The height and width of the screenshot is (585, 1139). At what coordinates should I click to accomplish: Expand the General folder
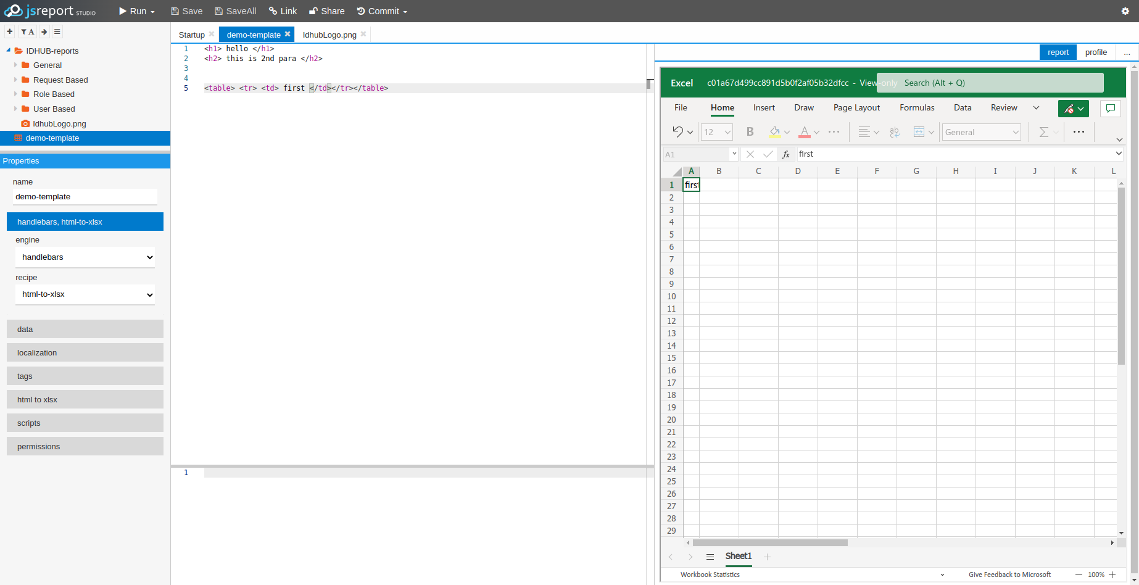15,65
